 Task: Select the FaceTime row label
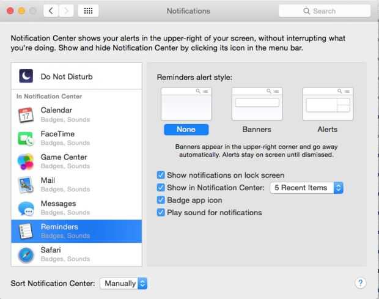click(57, 134)
